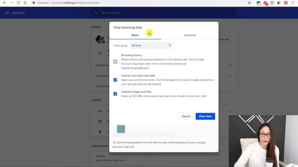Viewport: 298px width, 167px height.
Task: Open the red mail extension icon
Action: [266, 3]
